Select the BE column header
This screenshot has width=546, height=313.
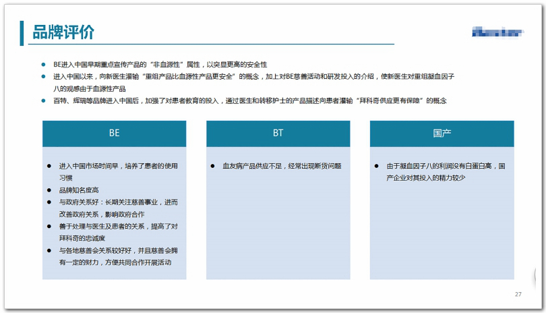114,134
